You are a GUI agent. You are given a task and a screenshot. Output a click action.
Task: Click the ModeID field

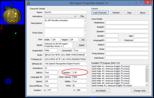click(x=127, y=27)
